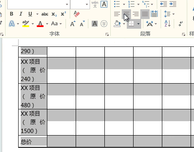Apply red font color
The height and width of the screenshot is (152, 194).
point(40,24)
